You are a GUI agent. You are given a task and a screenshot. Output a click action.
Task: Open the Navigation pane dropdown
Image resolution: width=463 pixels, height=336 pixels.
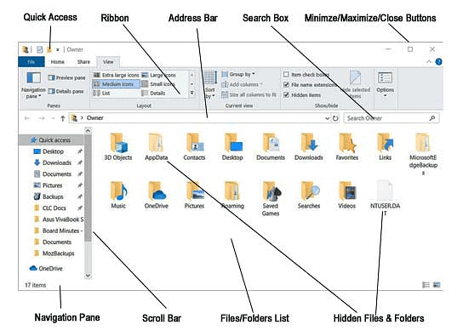click(x=33, y=85)
